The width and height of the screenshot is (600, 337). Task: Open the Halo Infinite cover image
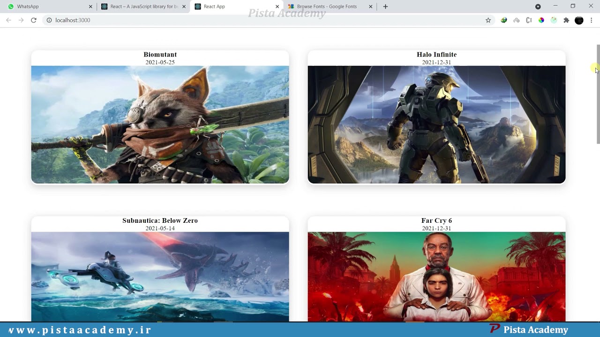click(x=436, y=125)
